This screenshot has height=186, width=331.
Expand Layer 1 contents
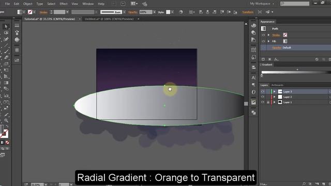coord(275,102)
